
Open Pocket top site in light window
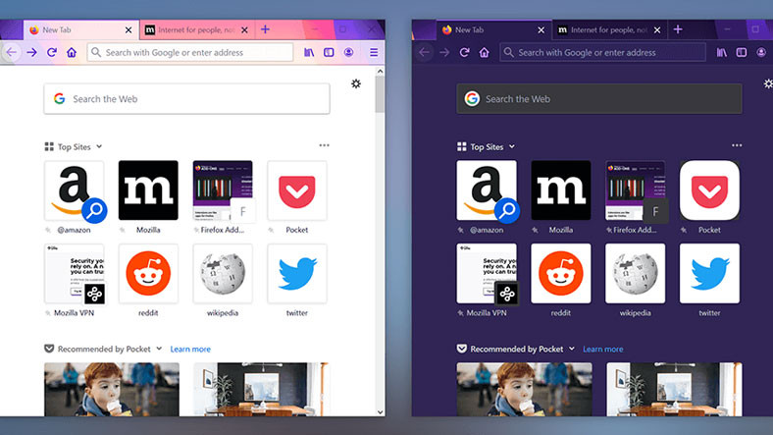pos(297,190)
